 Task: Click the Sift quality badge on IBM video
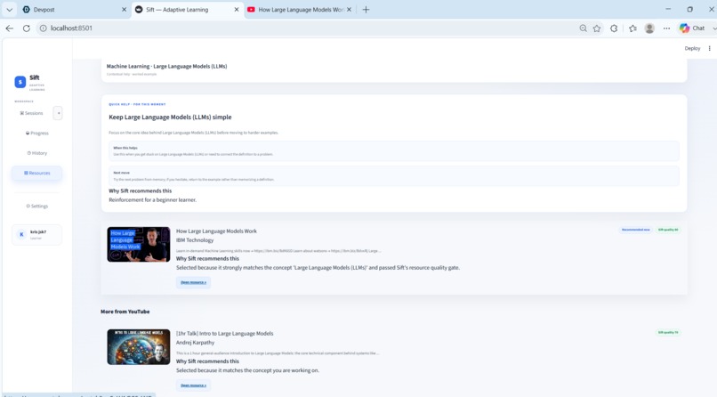[668, 230]
